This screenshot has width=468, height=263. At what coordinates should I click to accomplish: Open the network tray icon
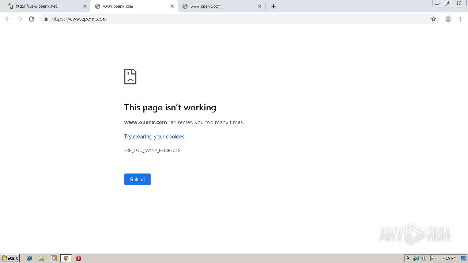[x=416, y=258]
